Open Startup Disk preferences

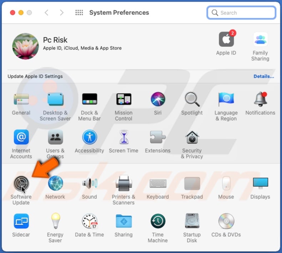[x=192, y=221]
